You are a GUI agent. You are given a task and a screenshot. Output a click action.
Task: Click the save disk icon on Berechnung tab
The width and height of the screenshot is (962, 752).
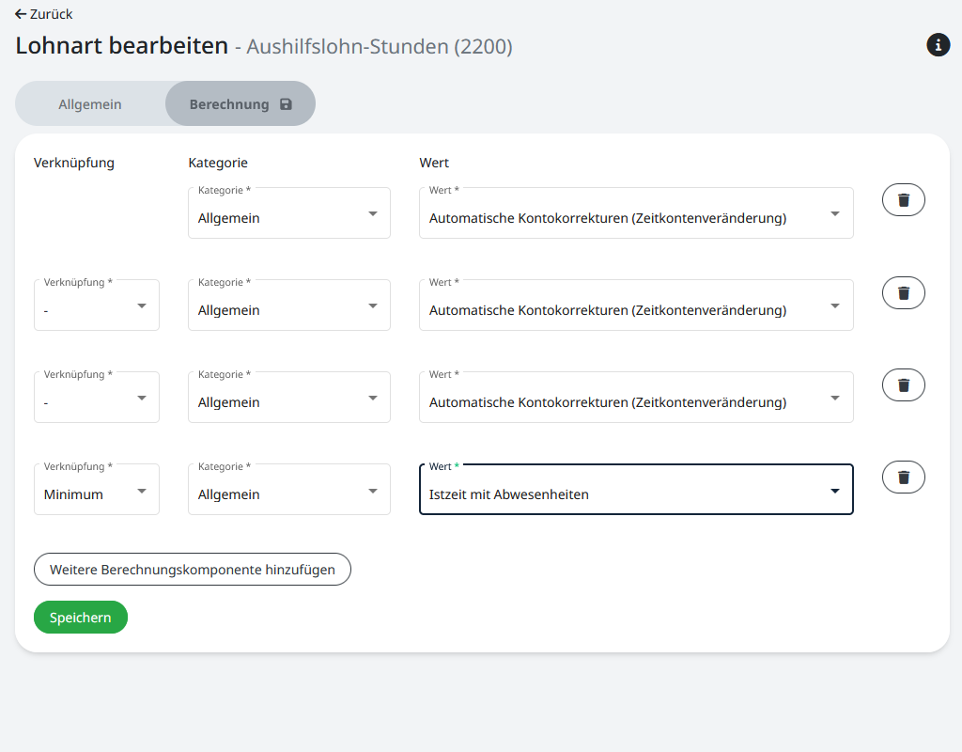click(x=286, y=104)
